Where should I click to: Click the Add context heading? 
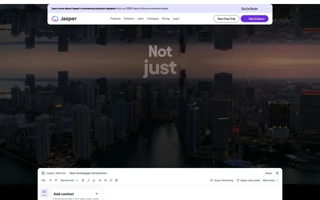click(63, 194)
